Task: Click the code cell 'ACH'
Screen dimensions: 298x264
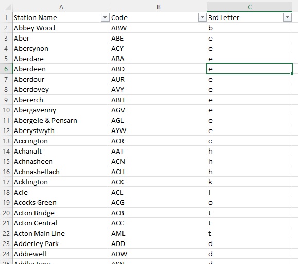Action: [159, 172]
